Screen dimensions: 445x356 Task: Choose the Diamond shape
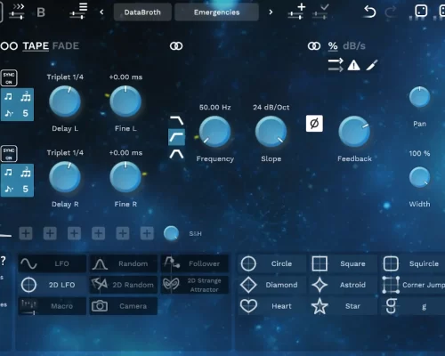pyautogui.click(x=271, y=285)
